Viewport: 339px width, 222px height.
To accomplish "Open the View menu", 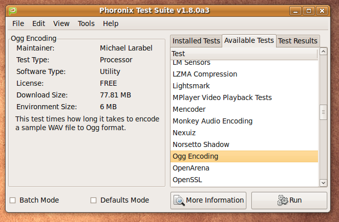I will click(x=61, y=23).
